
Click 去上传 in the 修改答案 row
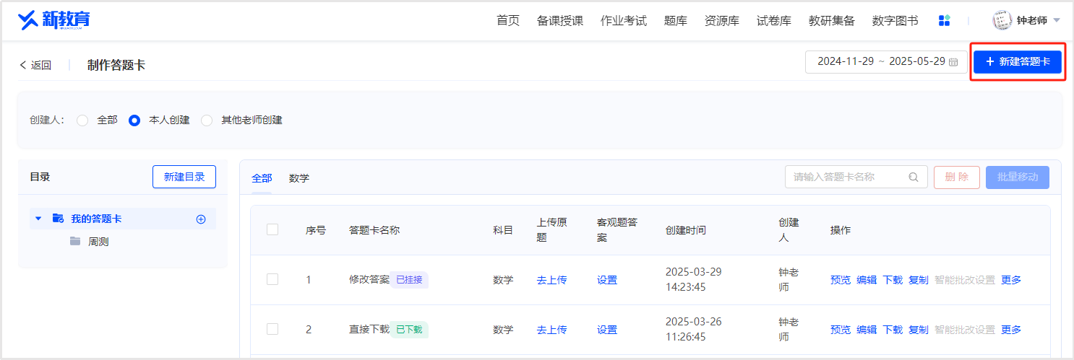click(551, 280)
